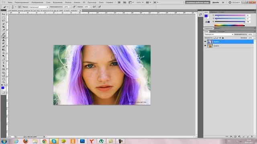
Task: Select the Rectangular Marquee tool
Action: 4,18
